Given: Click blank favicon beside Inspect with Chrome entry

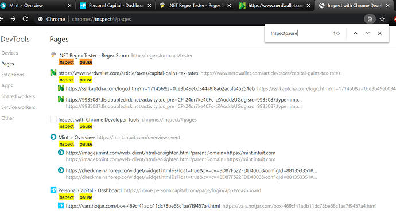Looking at the screenshot, I should pyautogui.click(x=53, y=119).
